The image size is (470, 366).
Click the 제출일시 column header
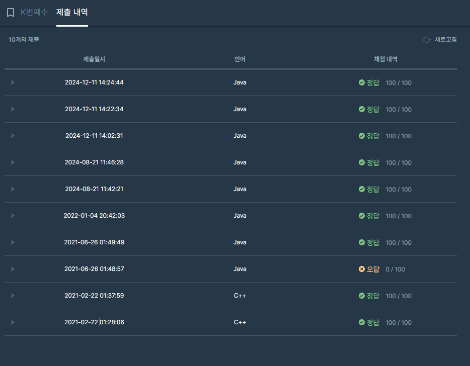pos(94,59)
